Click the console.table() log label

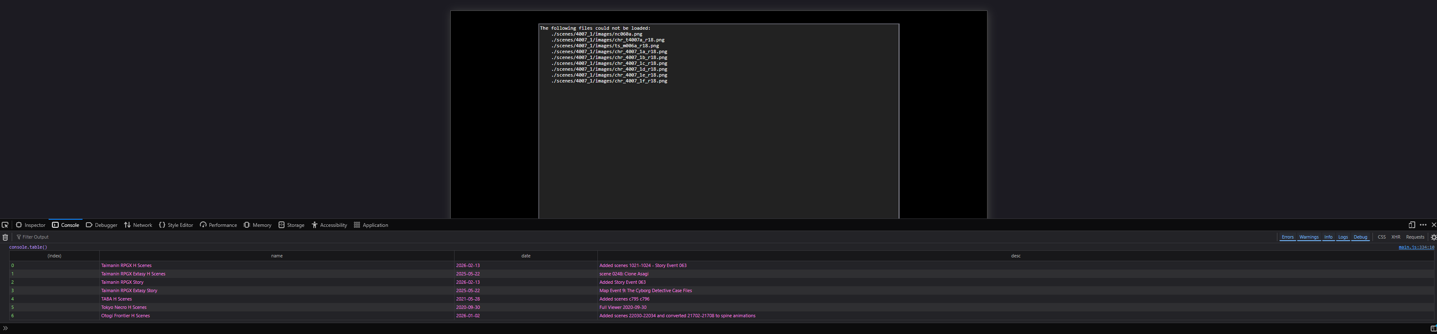[28, 247]
